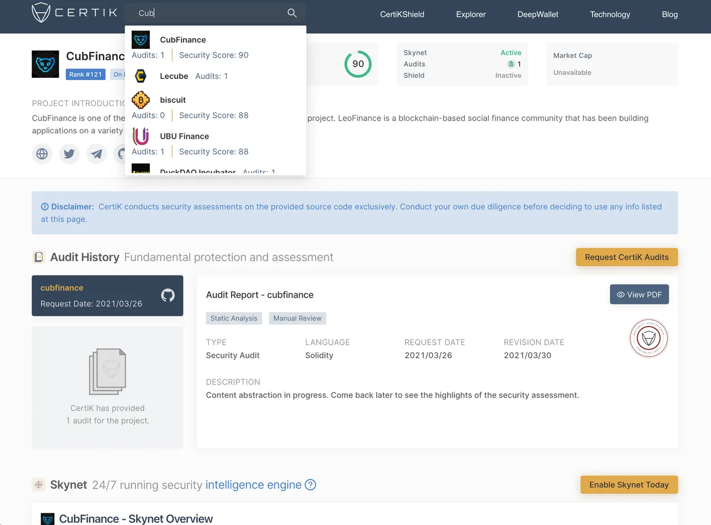Click the disclaimer info icon
Image resolution: width=711 pixels, height=525 pixels.
(x=44, y=207)
